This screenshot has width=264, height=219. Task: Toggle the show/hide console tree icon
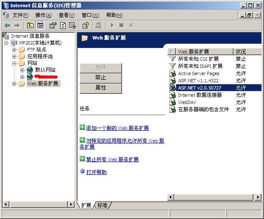[x=40, y=25]
